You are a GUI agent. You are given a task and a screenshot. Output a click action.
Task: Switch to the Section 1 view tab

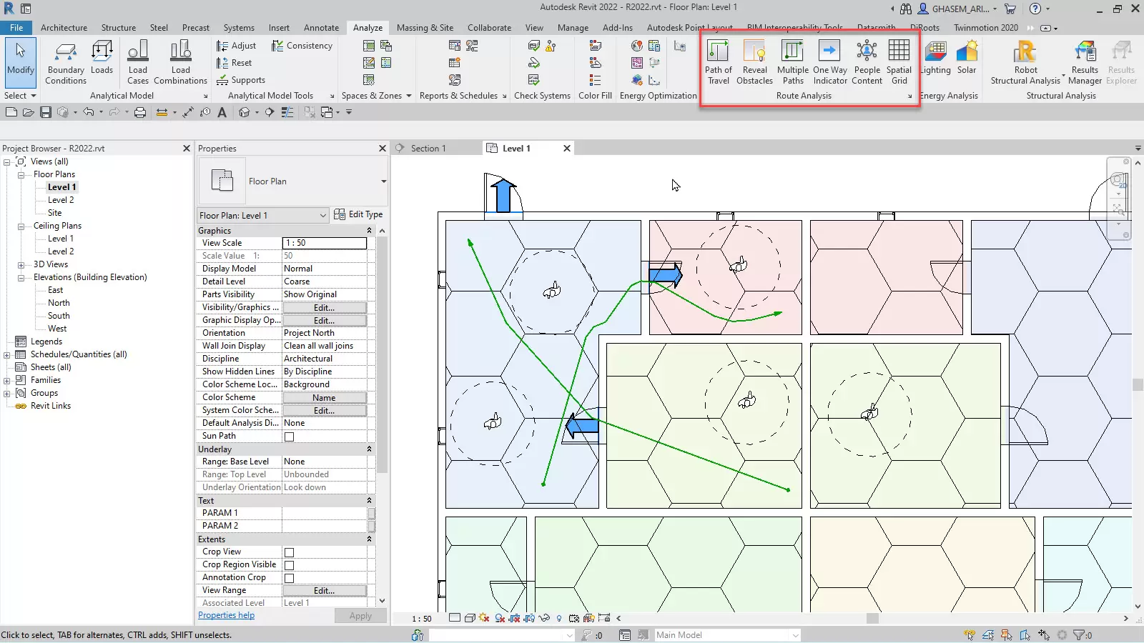[428, 149]
